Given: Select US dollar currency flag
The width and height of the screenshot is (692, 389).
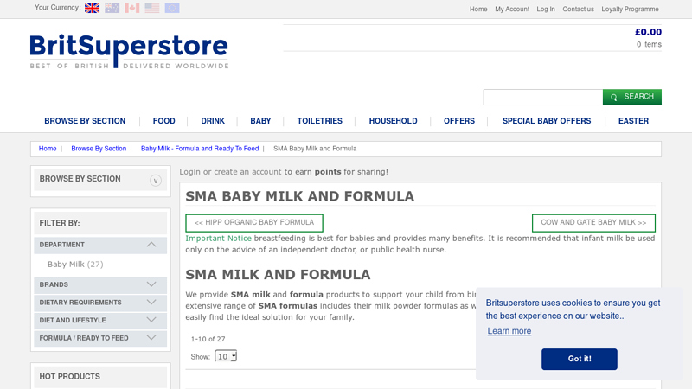Looking at the screenshot, I should 152,8.
